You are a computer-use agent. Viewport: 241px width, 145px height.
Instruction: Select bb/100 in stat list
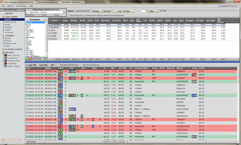28,24
